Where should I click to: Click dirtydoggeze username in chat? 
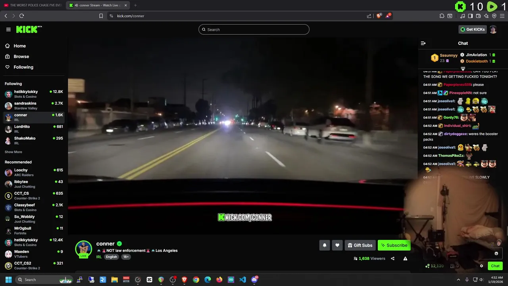click(455, 134)
